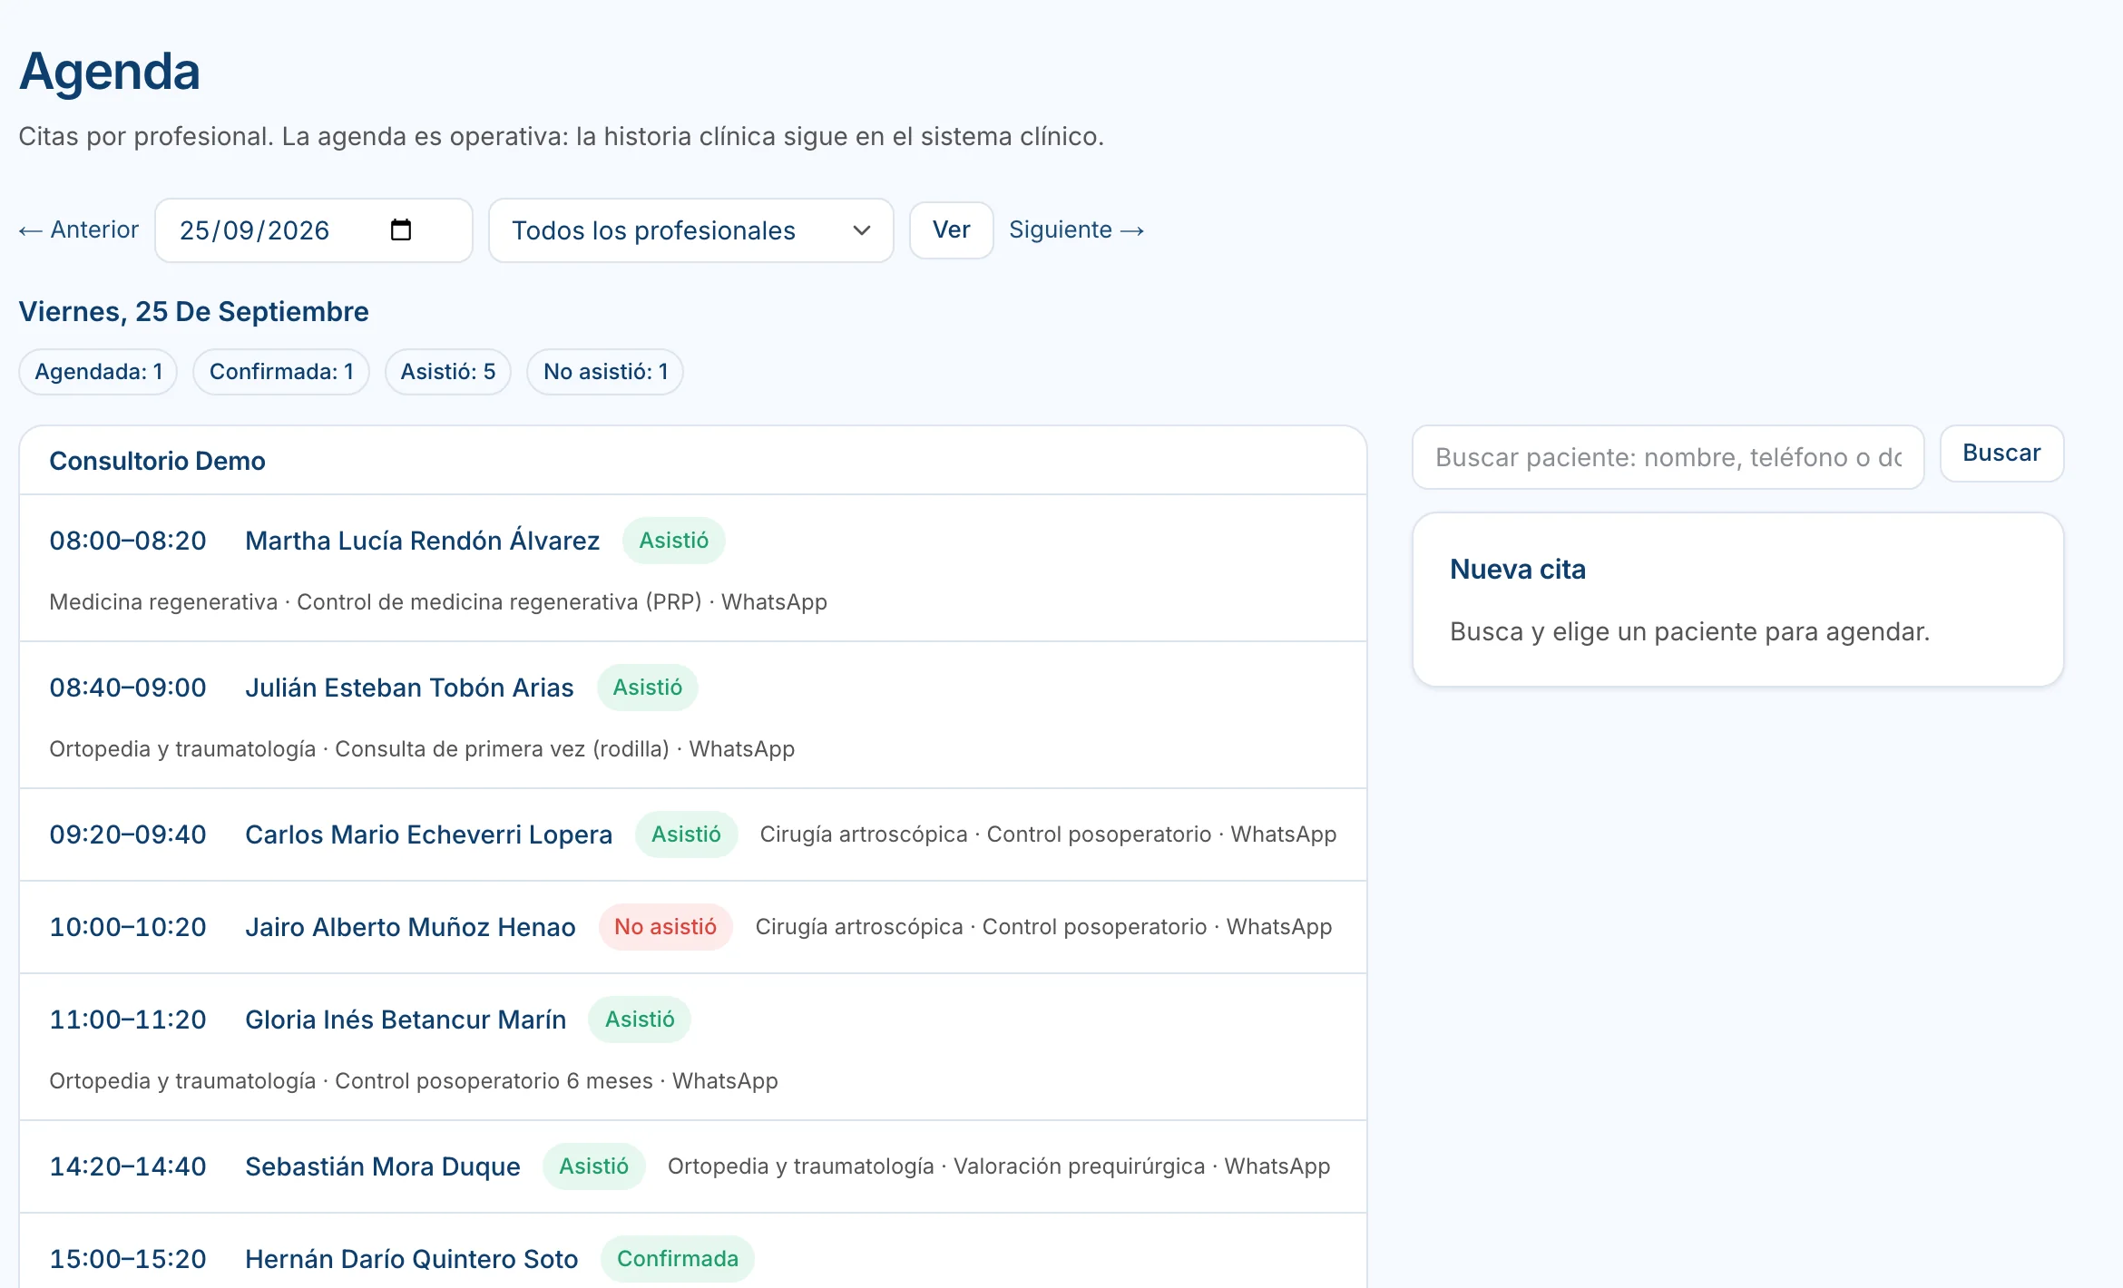Click the Viernes, 25 De Septiembre heading
The image size is (2123, 1288).
click(x=193, y=312)
